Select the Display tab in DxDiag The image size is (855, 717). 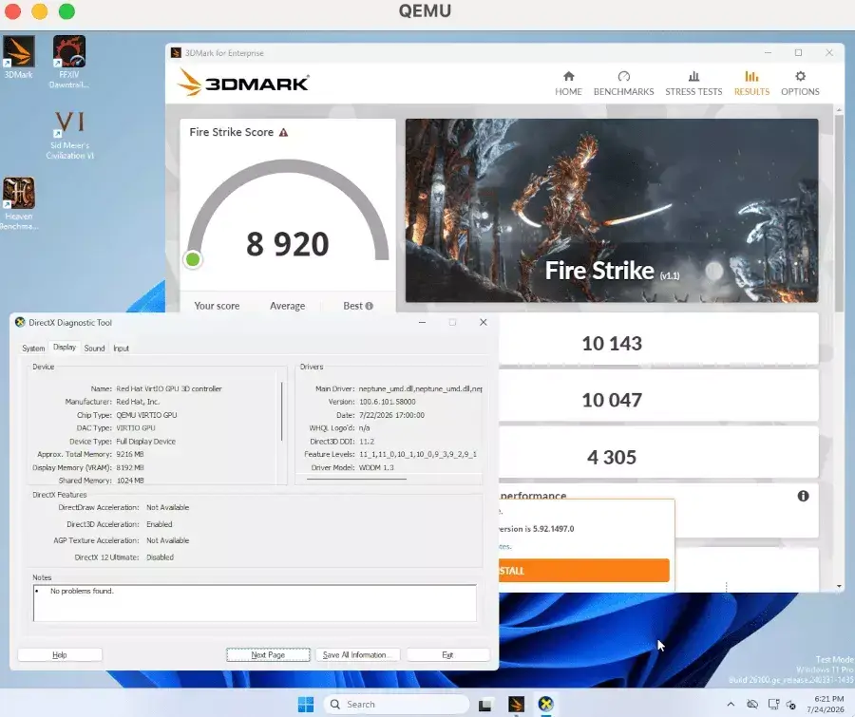click(65, 348)
